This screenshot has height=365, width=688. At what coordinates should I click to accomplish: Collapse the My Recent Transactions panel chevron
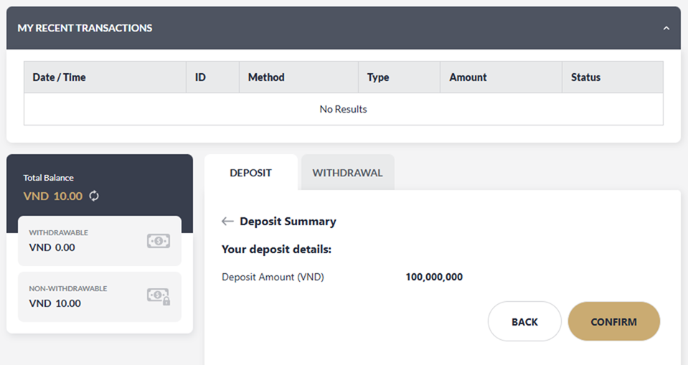pyautogui.click(x=666, y=28)
